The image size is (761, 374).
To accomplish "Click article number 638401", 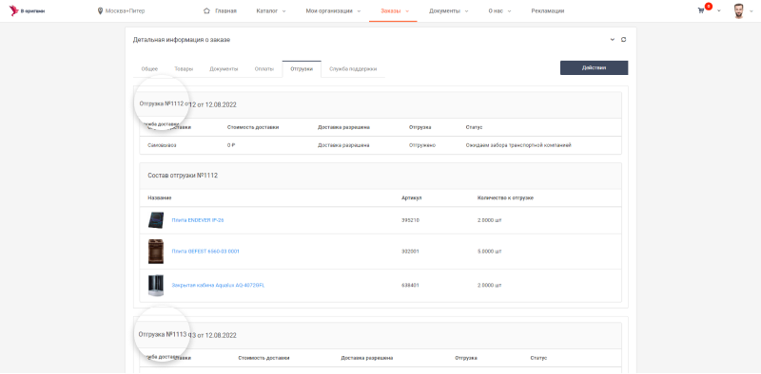I will (411, 286).
